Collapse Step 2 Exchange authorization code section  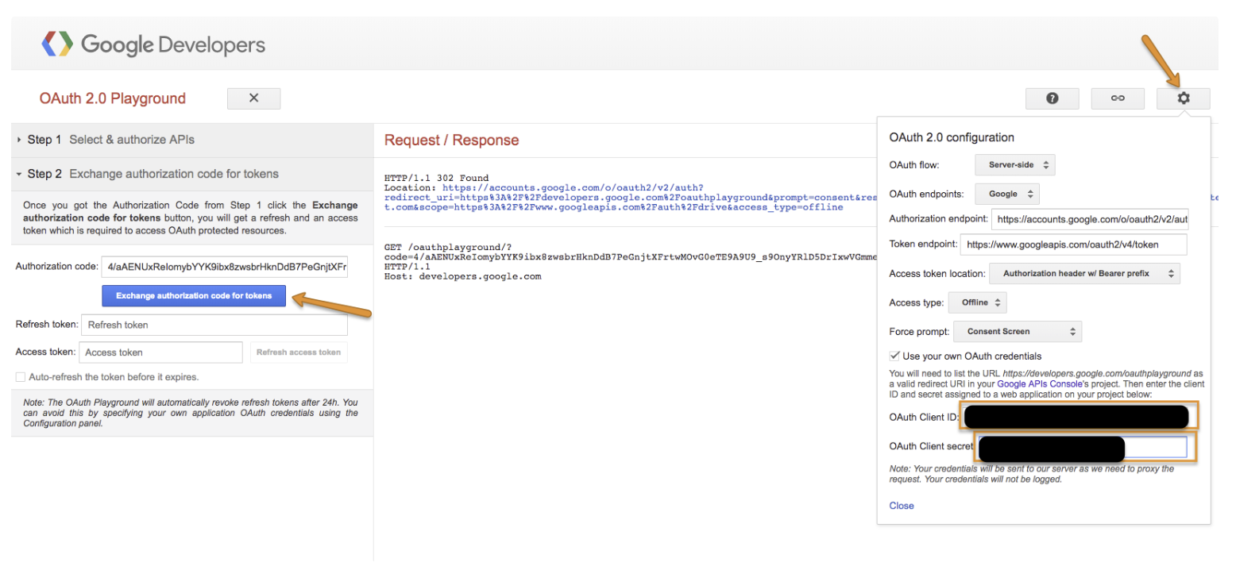[153, 174]
